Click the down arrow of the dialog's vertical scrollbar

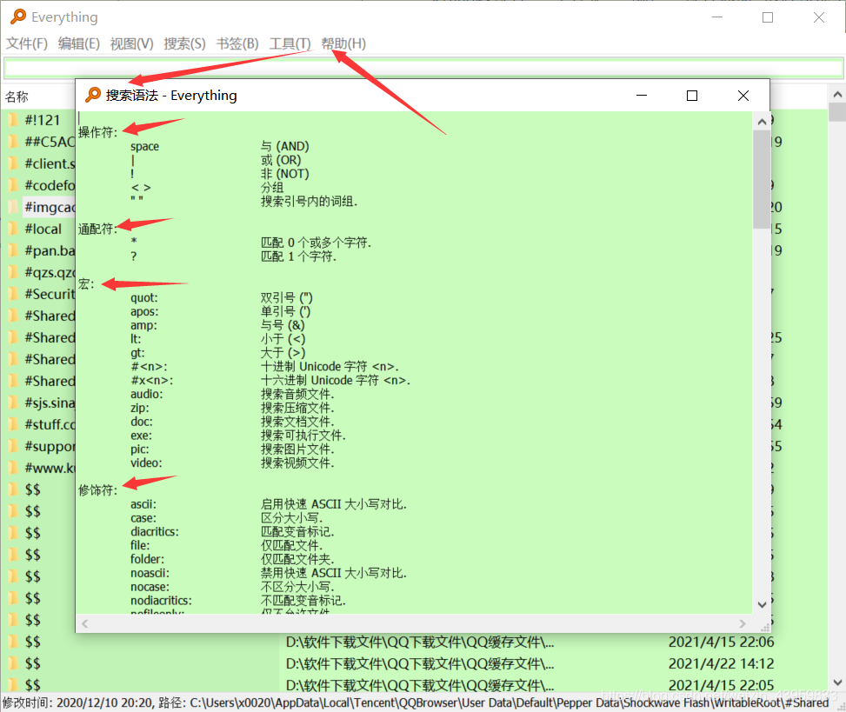762,605
